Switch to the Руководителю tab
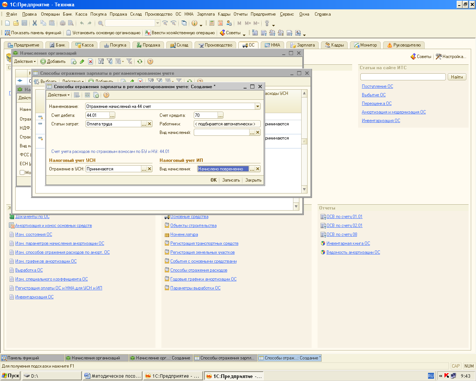Viewport: 476px width, 381px height. click(x=404, y=45)
